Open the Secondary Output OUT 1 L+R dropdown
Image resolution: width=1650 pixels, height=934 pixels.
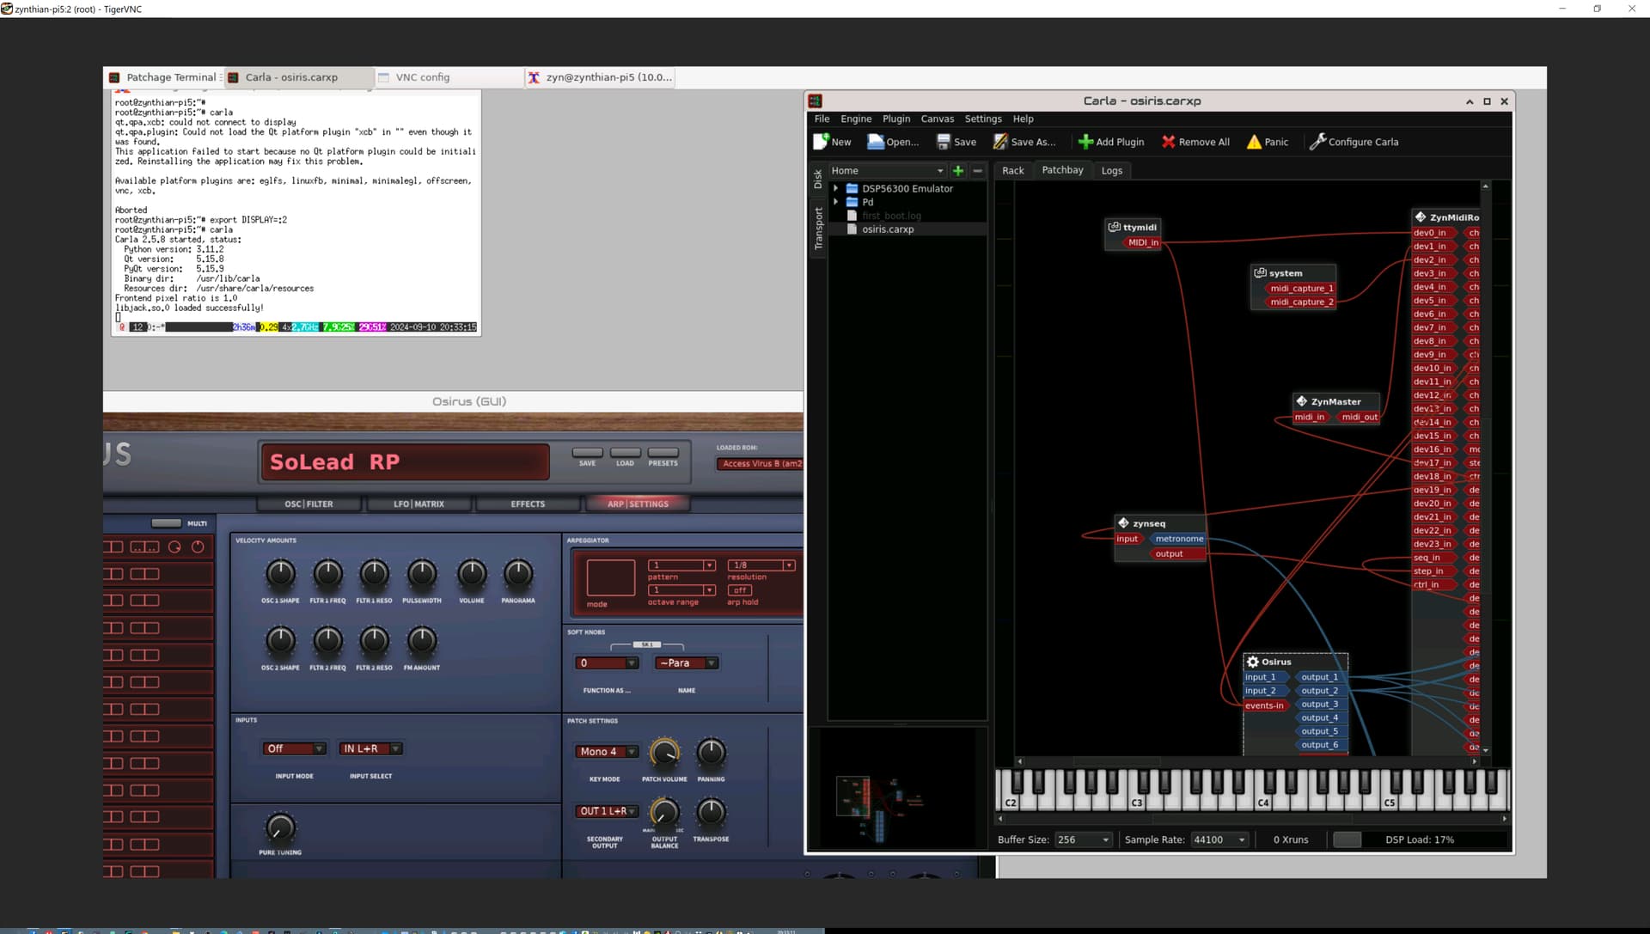[x=606, y=811]
